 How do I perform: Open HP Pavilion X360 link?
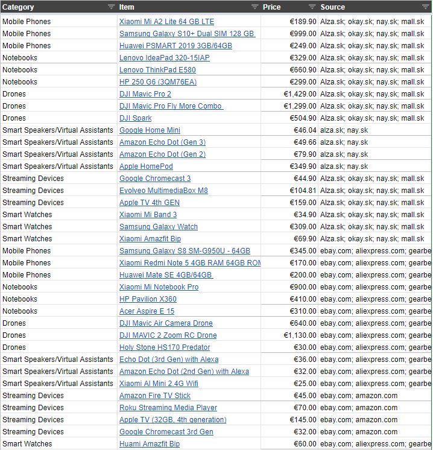pyautogui.click(x=148, y=299)
